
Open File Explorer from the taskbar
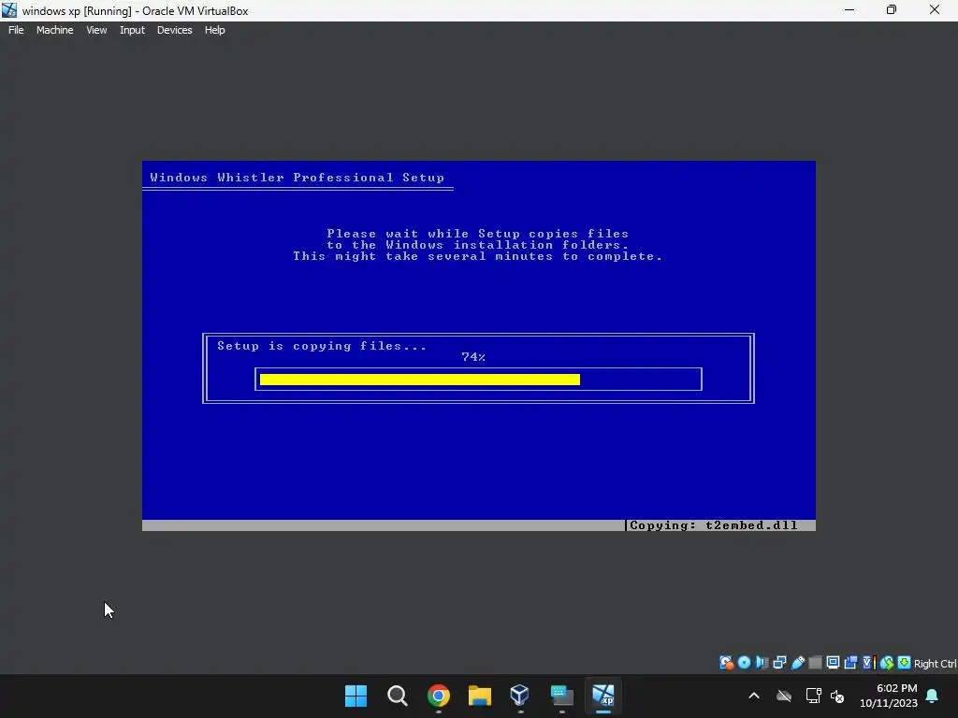point(480,696)
